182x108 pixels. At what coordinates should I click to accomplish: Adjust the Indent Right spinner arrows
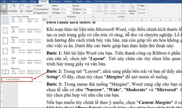(71, 13)
